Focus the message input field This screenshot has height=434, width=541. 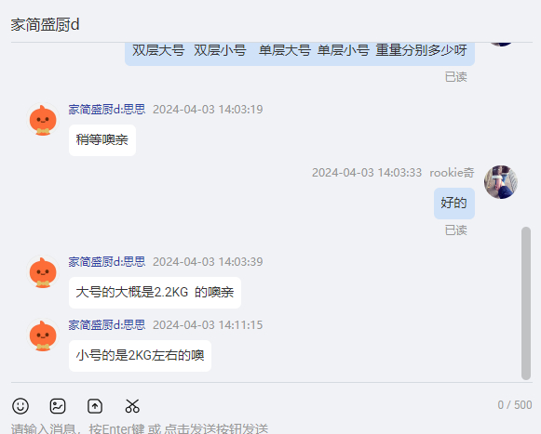270,428
